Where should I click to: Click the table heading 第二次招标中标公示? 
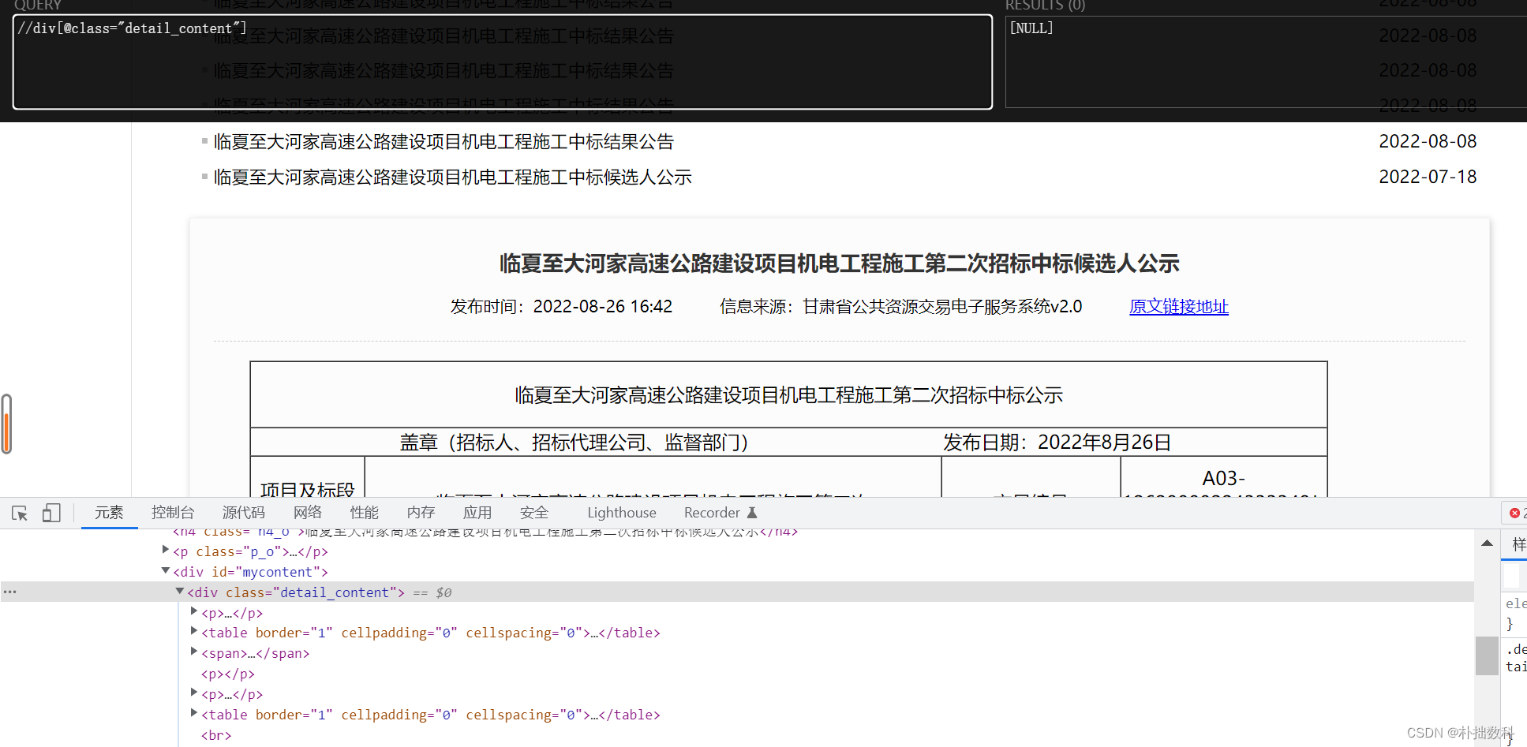click(788, 395)
